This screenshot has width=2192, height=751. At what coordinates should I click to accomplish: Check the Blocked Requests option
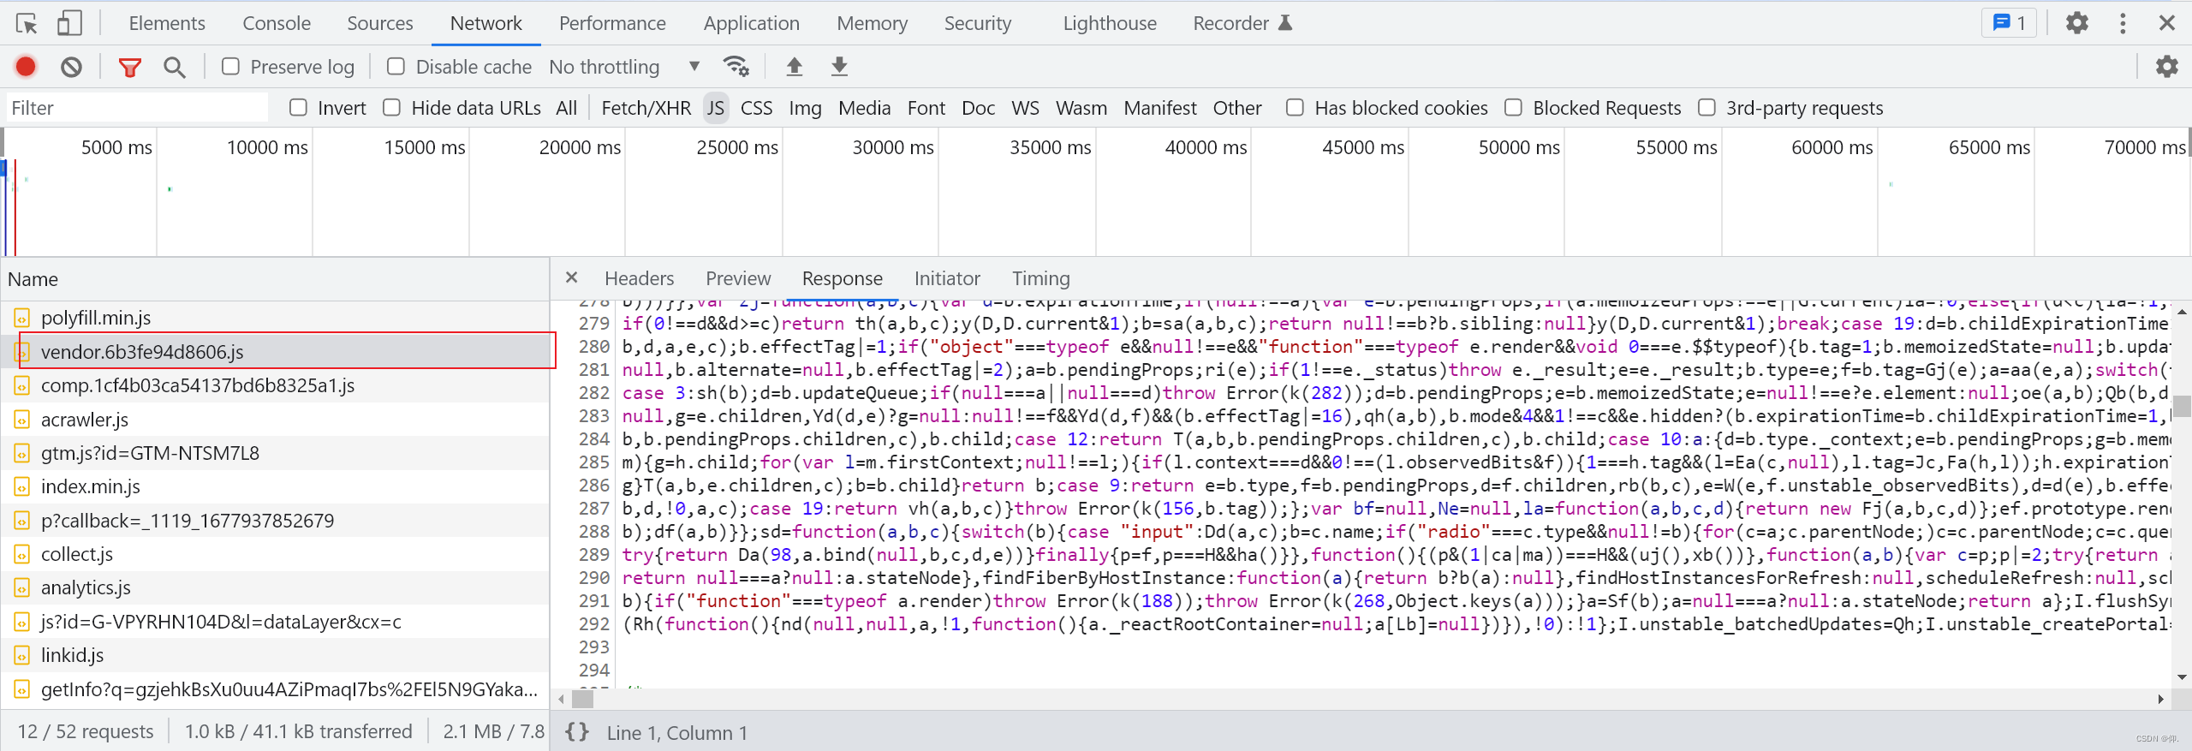(x=1513, y=107)
